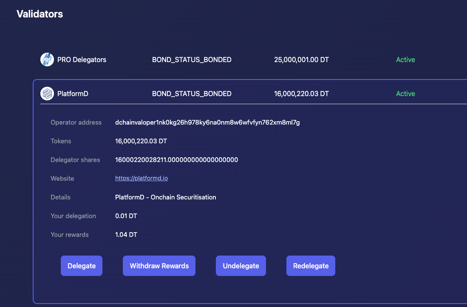Select the Active status indicator for PRO Delegators
This screenshot has height=307, width=467.
[x=405, y=60]
